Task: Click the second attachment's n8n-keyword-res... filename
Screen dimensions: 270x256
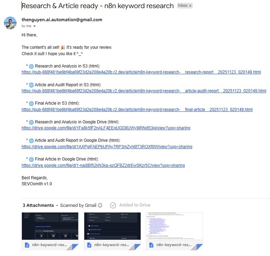Action: click(x=112, y=245)
